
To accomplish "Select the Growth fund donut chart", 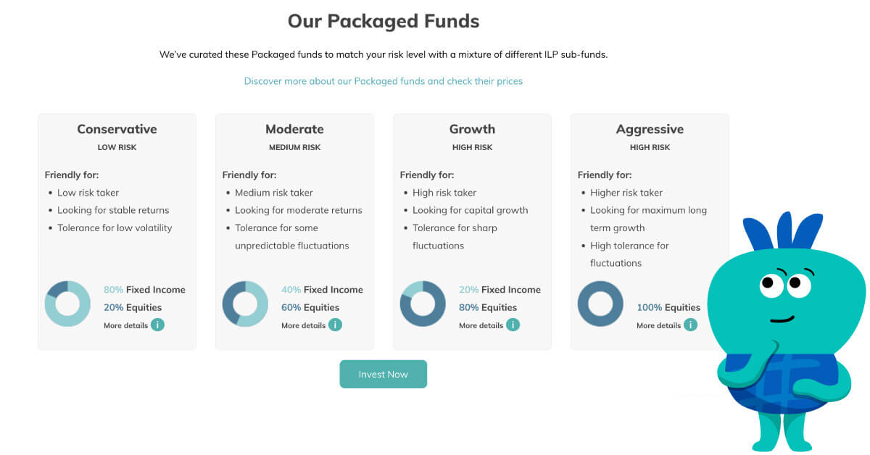I will click(x=423, y=304).
